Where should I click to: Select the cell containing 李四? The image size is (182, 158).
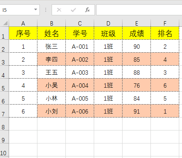[x=52, y=59]
